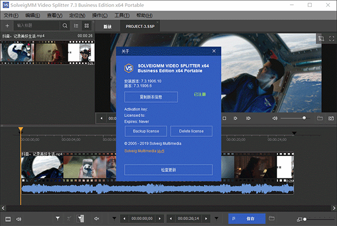Click the disabled remove marker icon

click(x=69, y=219)
